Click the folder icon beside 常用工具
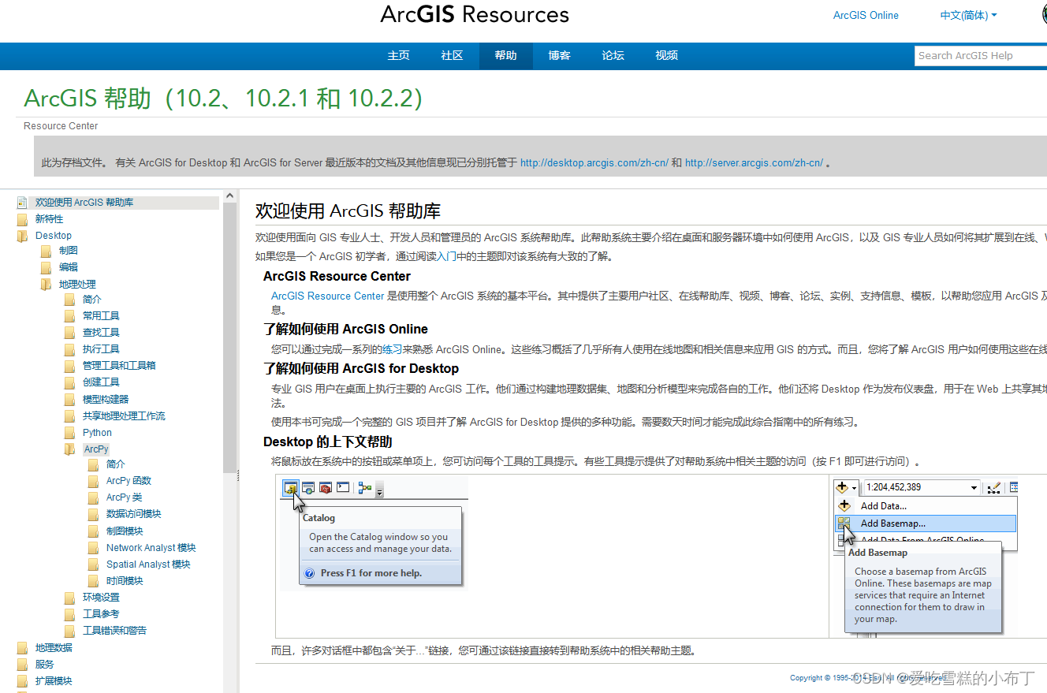1047x693 pixels. 69,316
